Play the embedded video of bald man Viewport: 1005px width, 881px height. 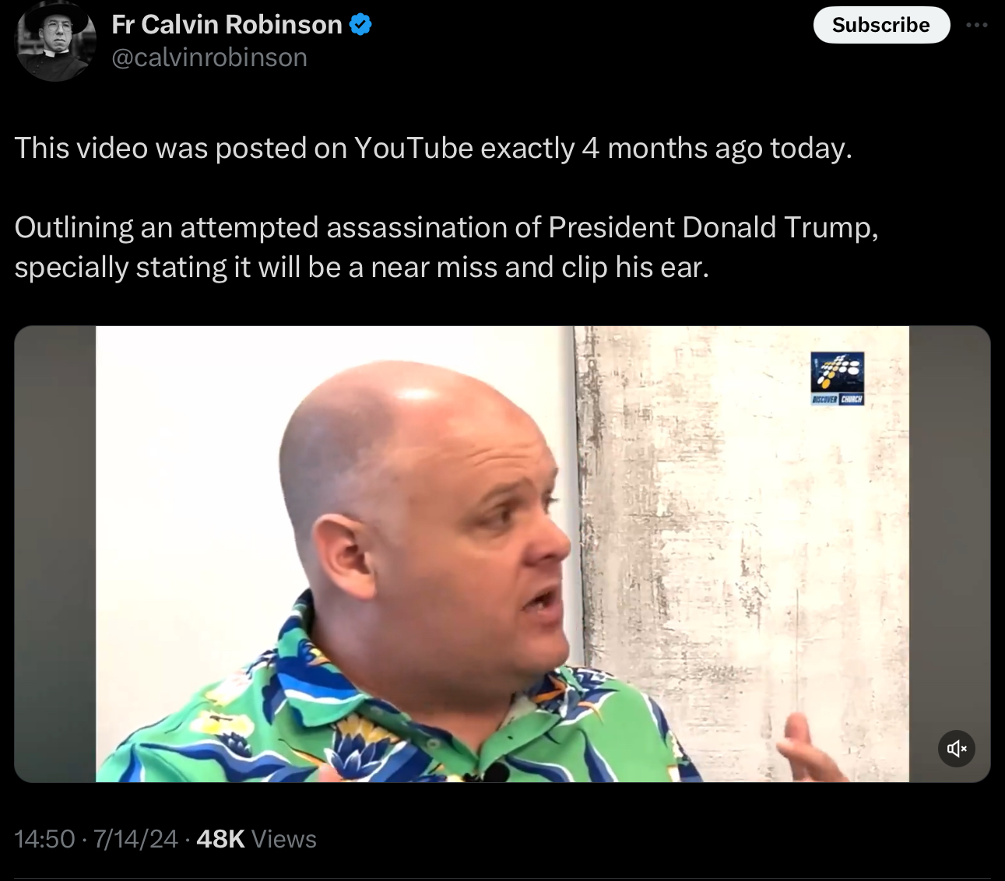point(502,554)
